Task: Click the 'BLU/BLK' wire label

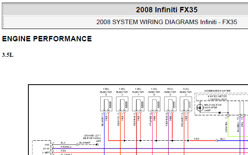Action: 238,126
